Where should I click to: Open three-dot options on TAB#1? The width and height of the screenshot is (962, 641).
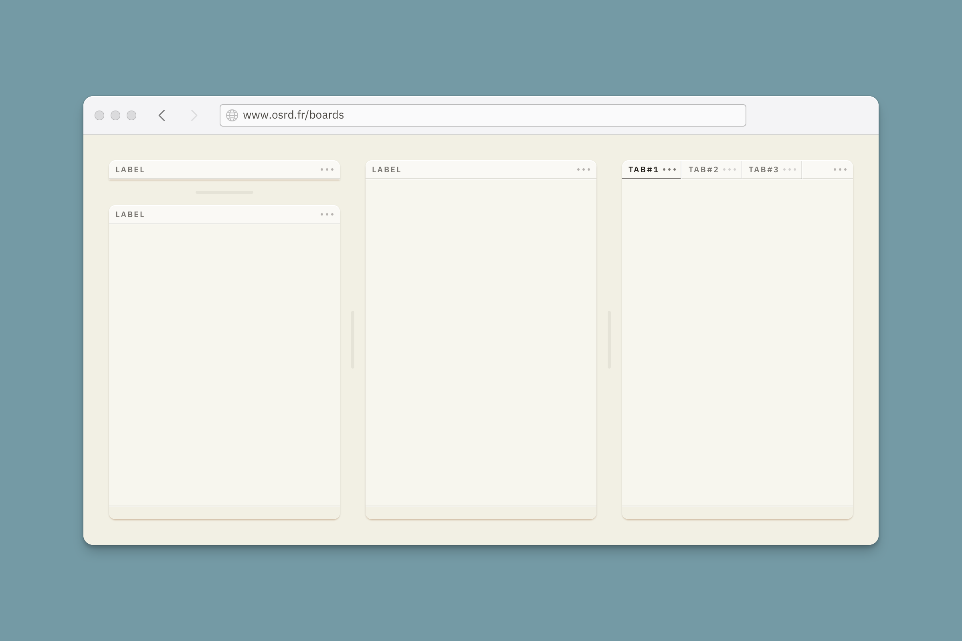pos(669,169)
